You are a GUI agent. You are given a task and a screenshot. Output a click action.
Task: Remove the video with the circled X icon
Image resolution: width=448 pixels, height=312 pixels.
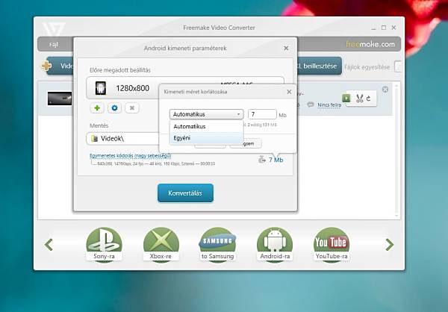(385, 90)
